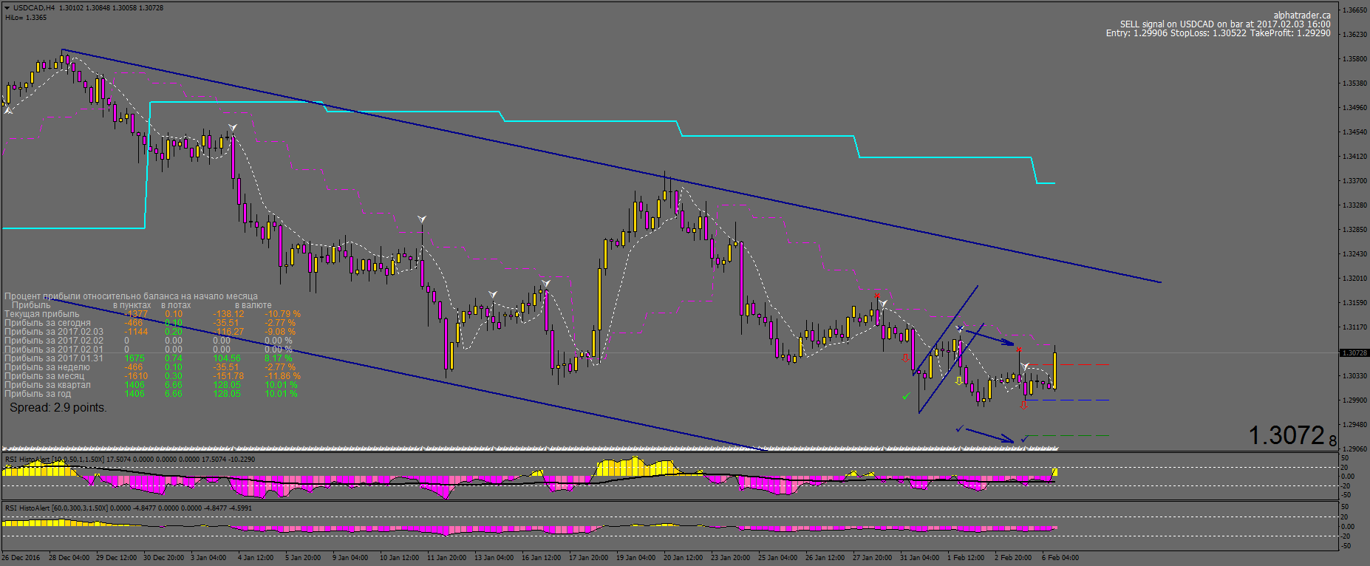
Task: Select the blue cross marker above the rising channel
Action: 960,328
